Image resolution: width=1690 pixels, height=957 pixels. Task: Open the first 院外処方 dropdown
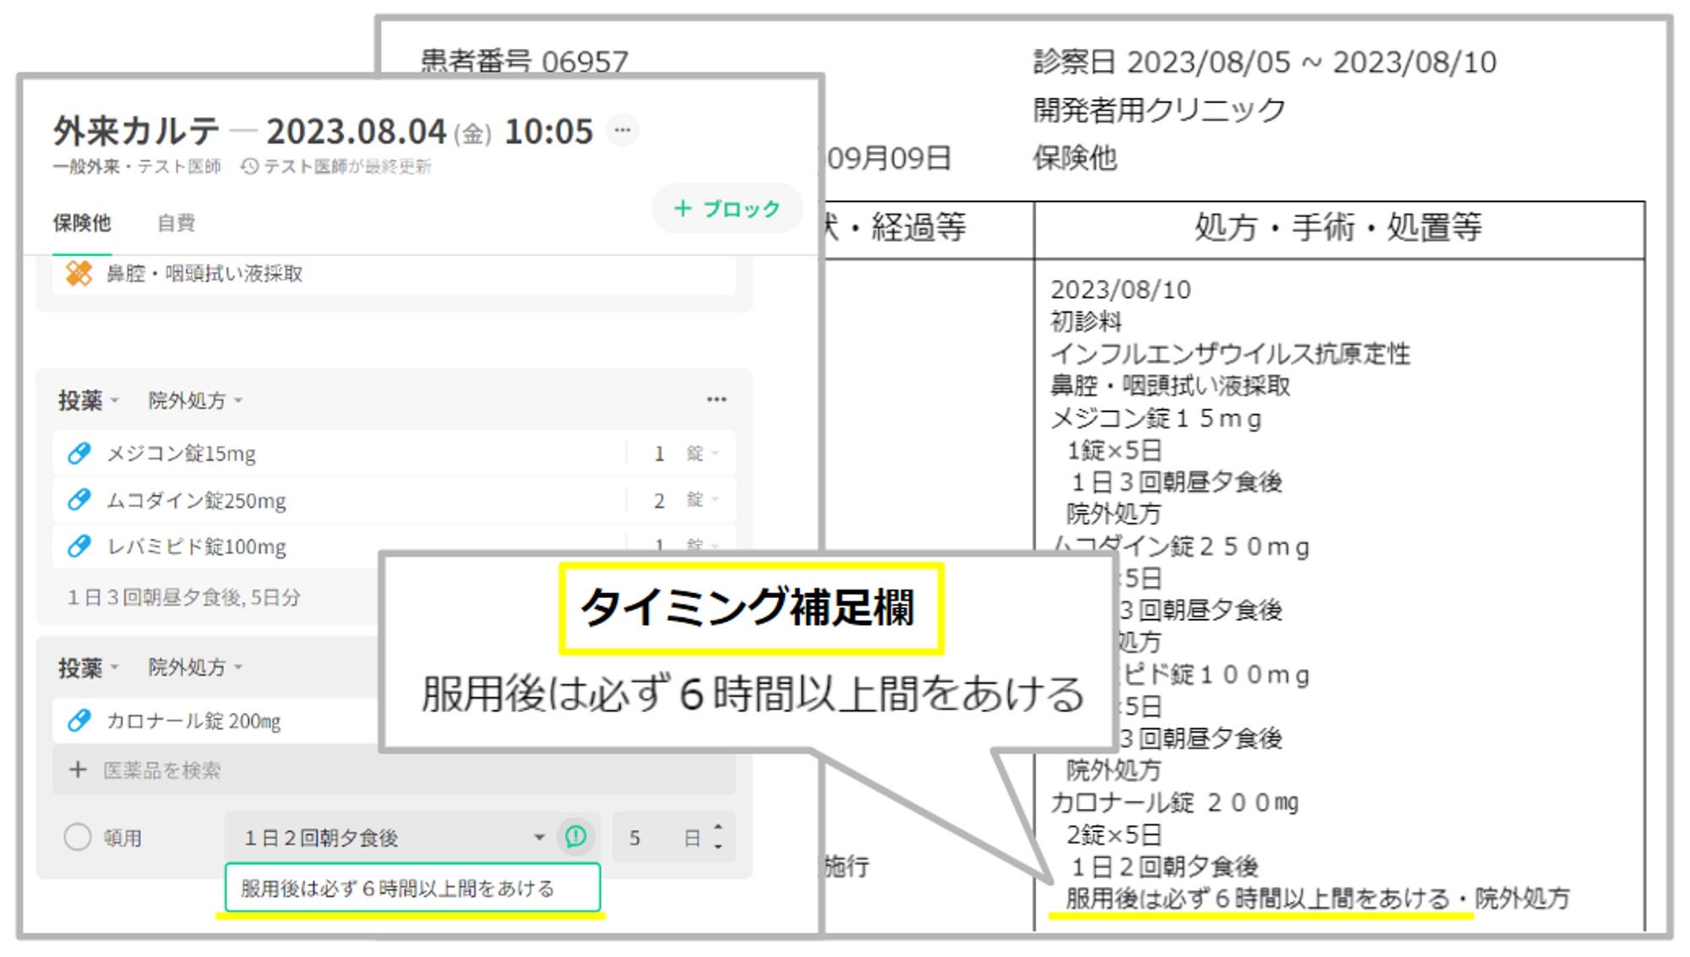(195, 400)
